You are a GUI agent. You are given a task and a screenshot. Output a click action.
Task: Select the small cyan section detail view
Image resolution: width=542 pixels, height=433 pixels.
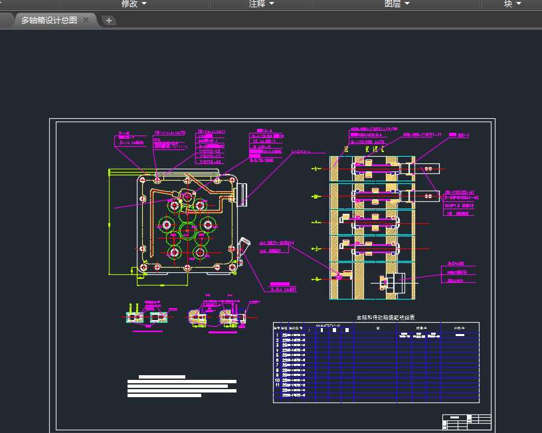click(x=147, y=317)
